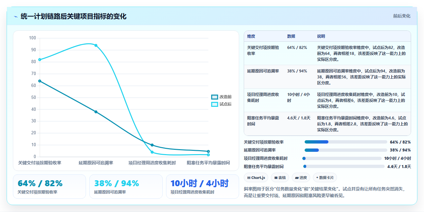
Task: Click the lightning icon beside the title
Action: [16, 17]
